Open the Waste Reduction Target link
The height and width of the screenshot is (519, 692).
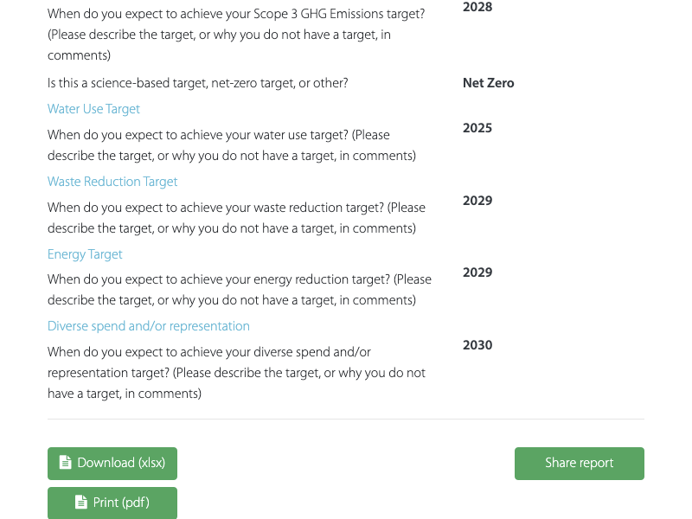tap(112, 182)
